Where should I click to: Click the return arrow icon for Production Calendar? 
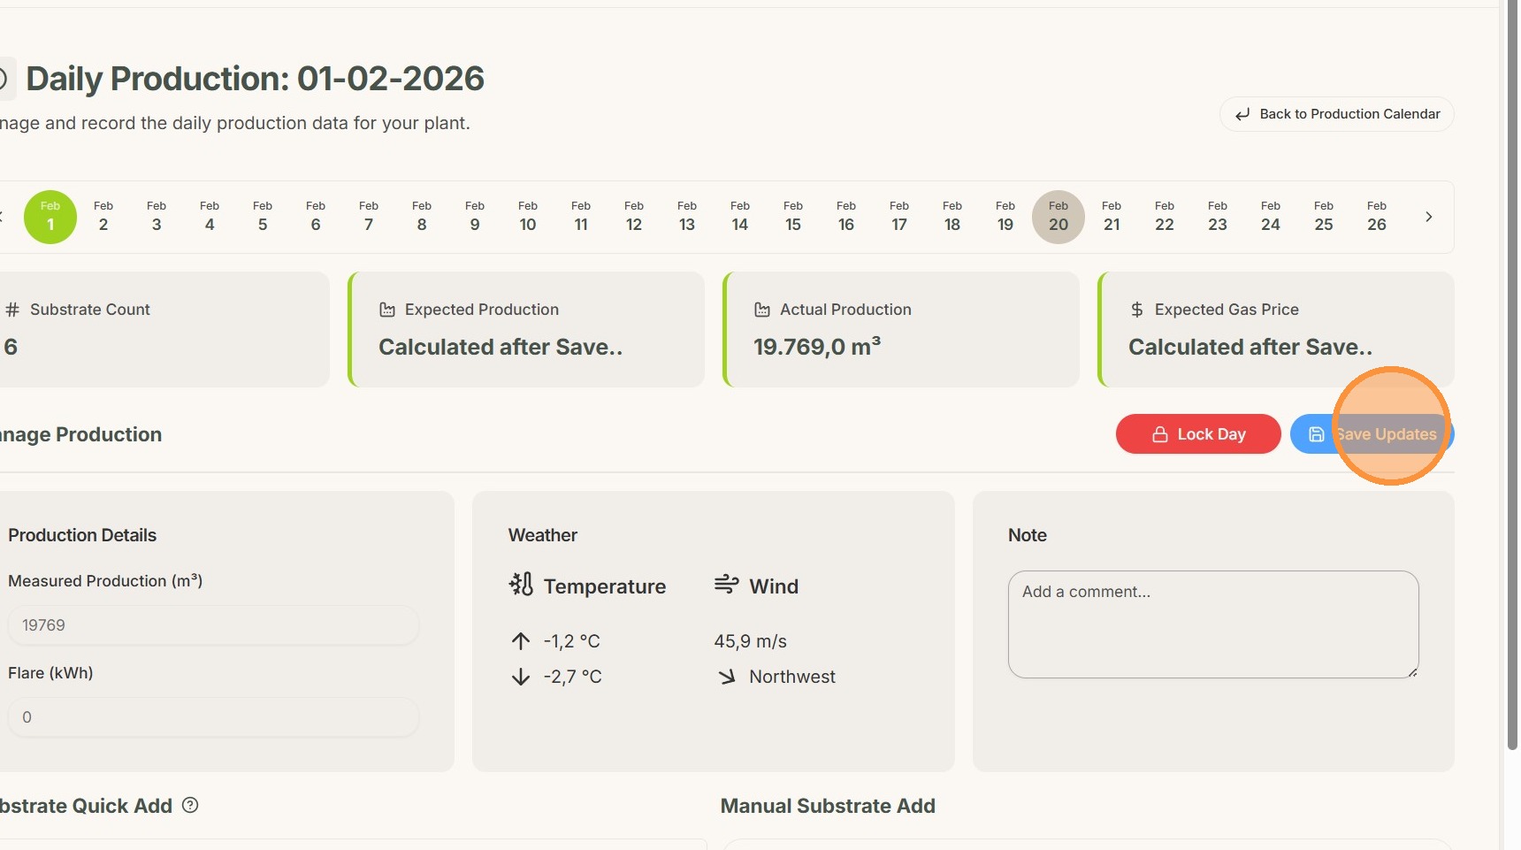click(x=1242, y=114)
